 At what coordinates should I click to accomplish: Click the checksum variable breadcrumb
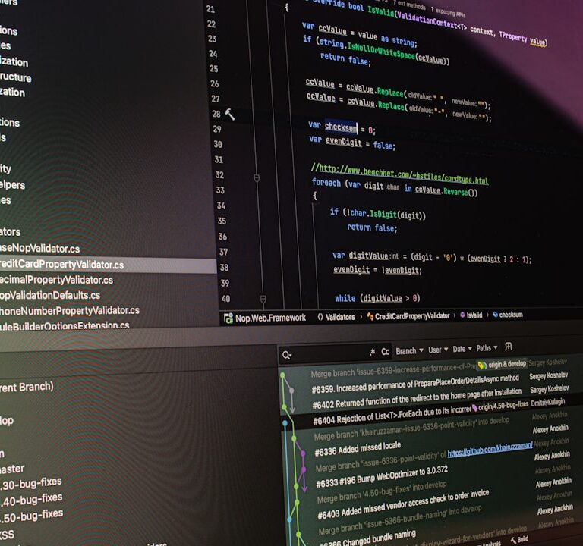[510, 315]
